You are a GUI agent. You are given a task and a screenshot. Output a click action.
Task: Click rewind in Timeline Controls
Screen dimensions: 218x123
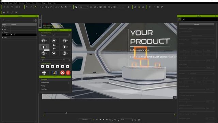47,67
